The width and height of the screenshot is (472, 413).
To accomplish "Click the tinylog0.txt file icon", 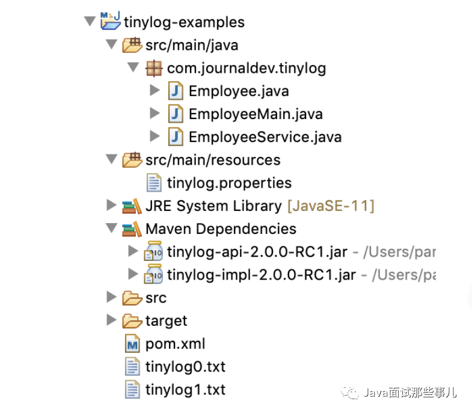I will coord(132,366).
